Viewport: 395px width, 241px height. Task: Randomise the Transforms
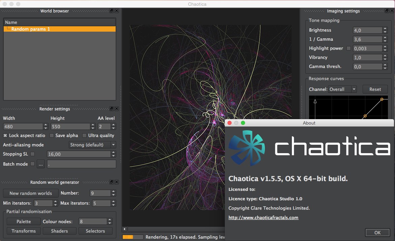(x=24, y=231)
